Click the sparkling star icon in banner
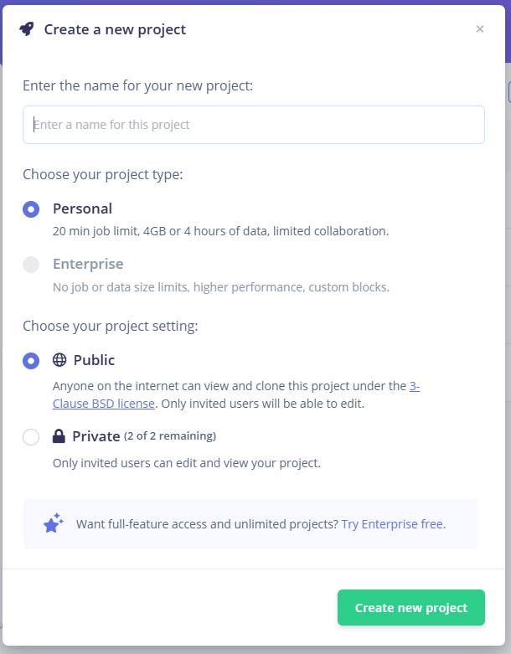 click(54, 523)
